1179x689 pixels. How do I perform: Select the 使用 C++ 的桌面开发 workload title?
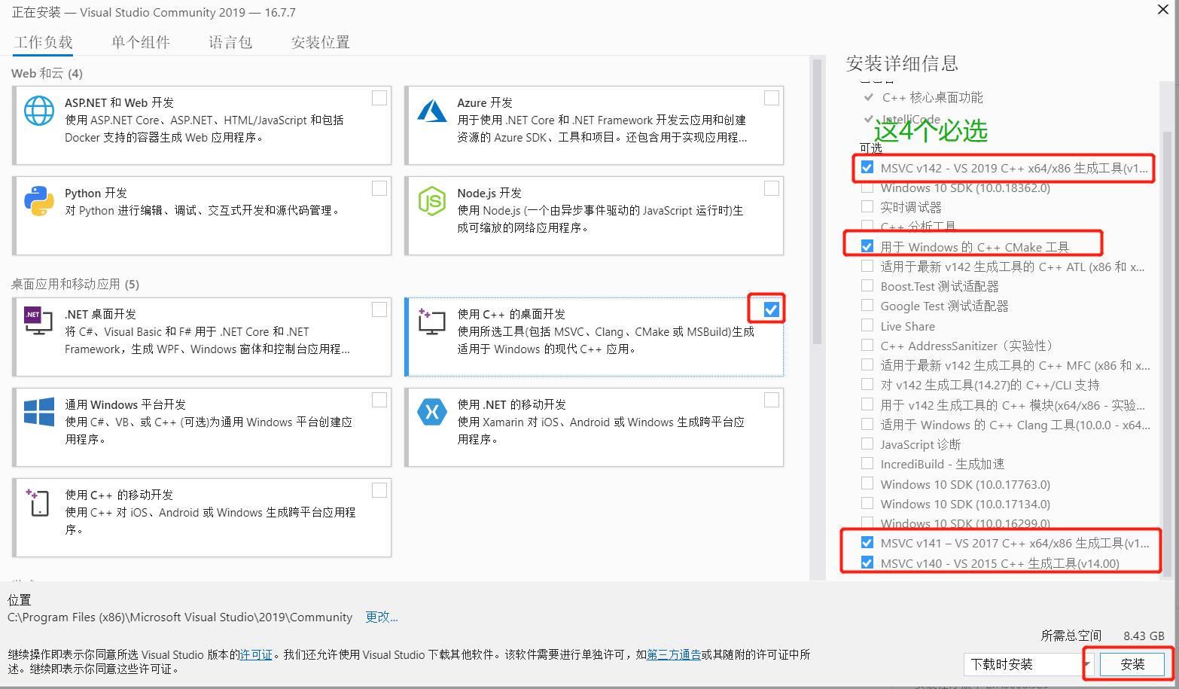511,314
